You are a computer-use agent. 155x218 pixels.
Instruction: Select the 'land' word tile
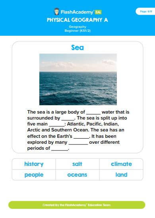[x=121, y=175]
